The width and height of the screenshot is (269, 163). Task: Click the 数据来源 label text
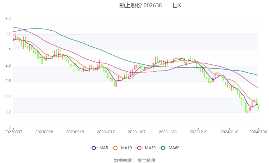click(x=124, y=160)
